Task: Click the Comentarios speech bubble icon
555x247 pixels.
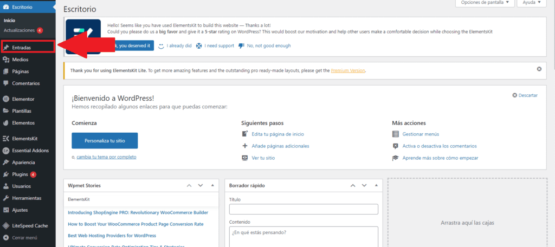Action: [x=5, y=83]
